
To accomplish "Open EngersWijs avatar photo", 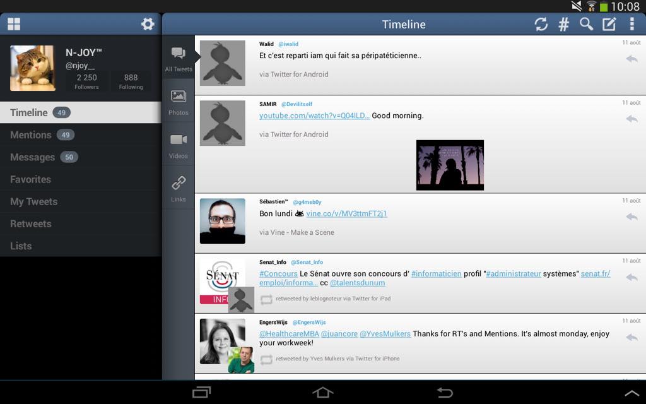I will click(x=223, y=342).
